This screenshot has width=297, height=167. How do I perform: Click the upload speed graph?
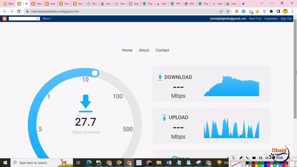coord(232,128)
